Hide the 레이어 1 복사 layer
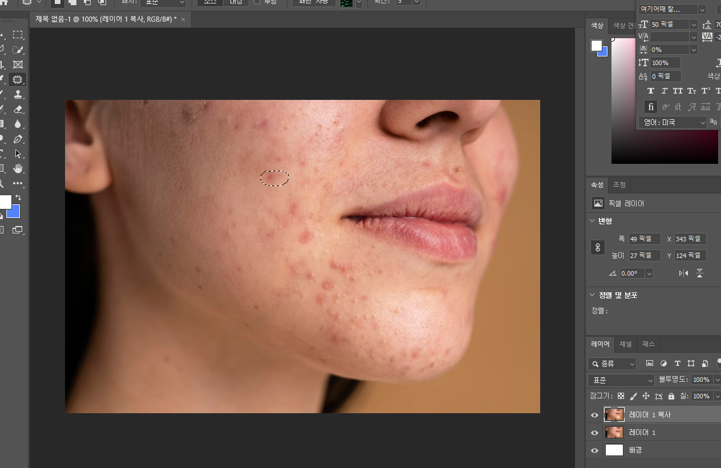This screenshot has width=721, height=468. [594, 415]
